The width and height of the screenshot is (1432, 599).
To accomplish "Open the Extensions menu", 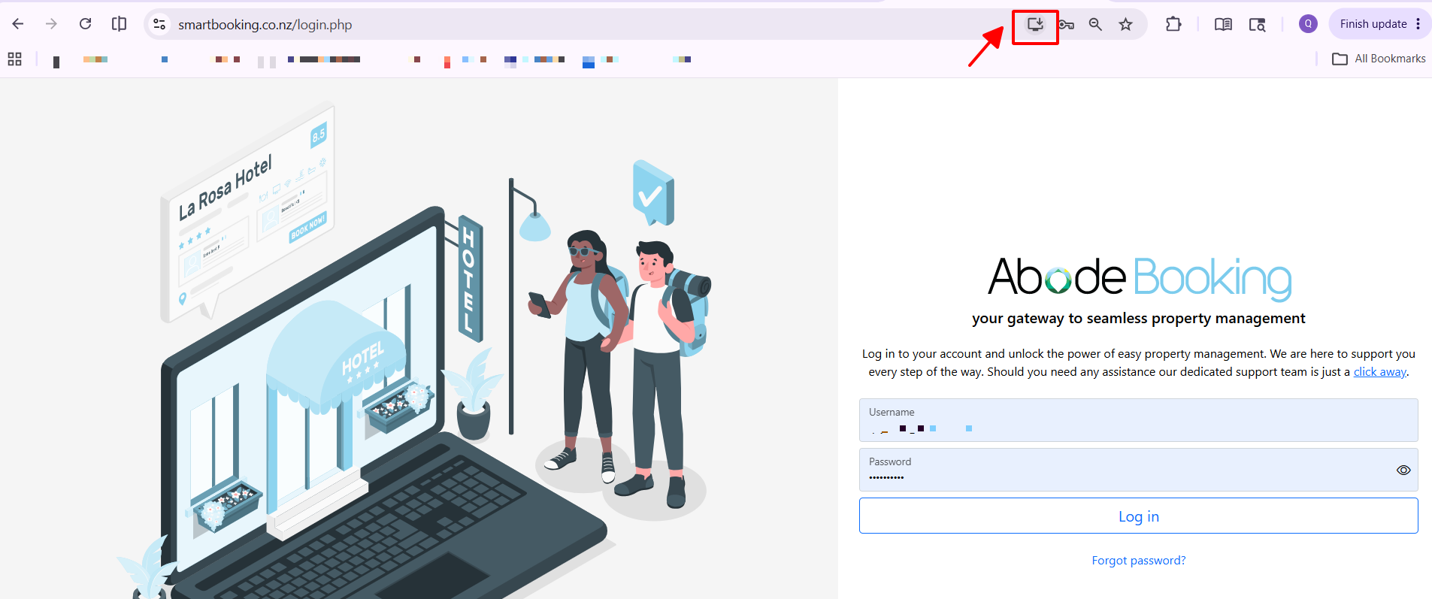I will click(x=1173, y=24).
